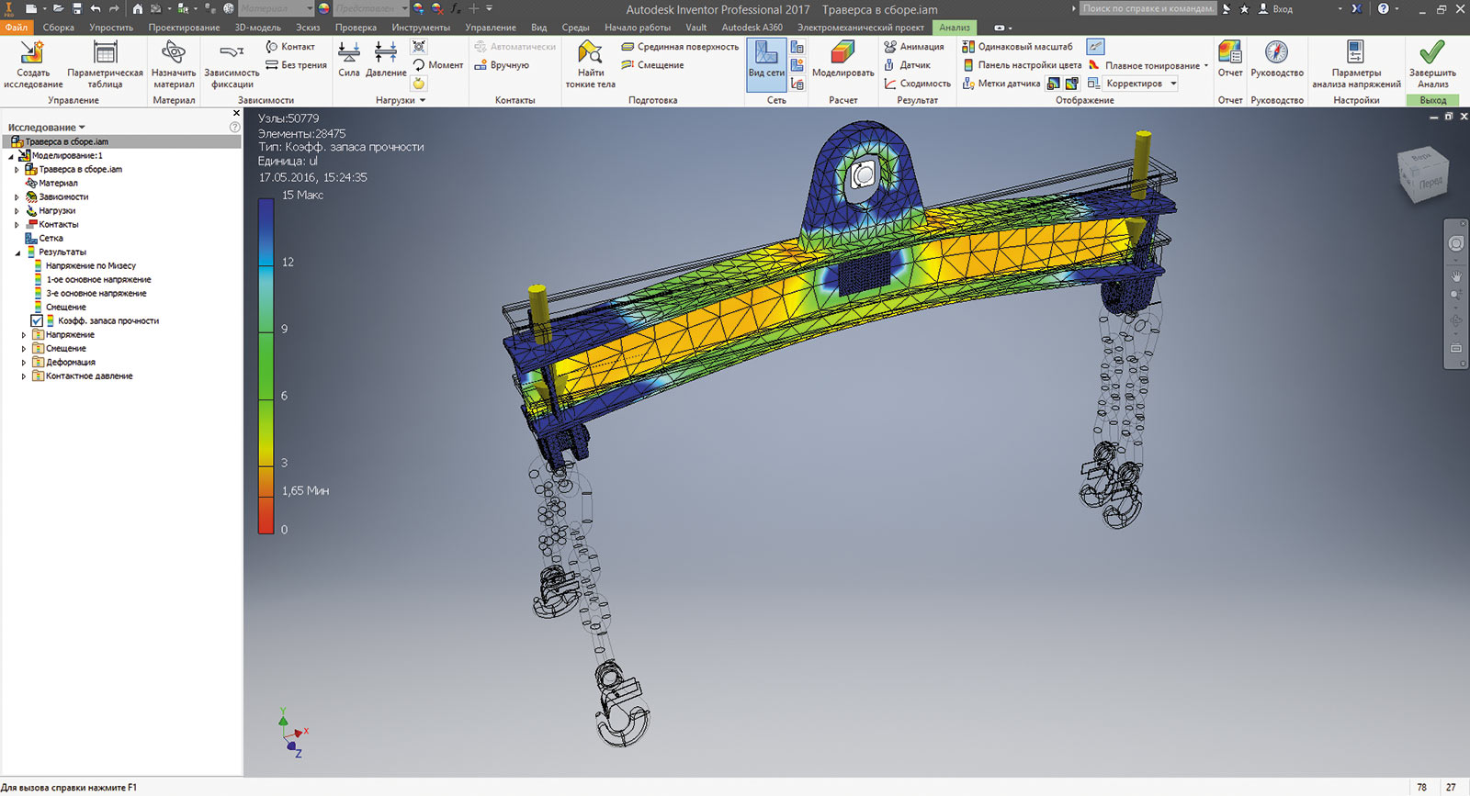The width and height of the screenshot is (1470, 796).
Task: Add a Момент load
Action: click(438, 65)
